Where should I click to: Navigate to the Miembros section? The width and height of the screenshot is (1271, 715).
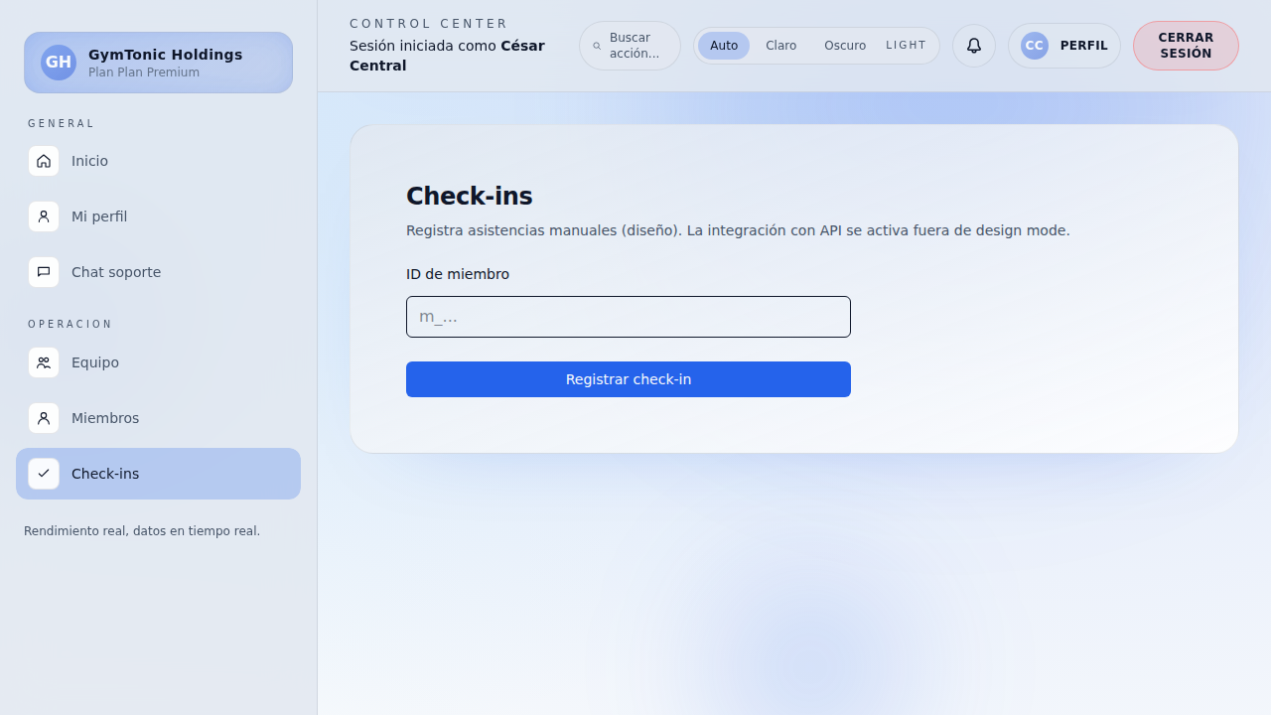point(105,418)
